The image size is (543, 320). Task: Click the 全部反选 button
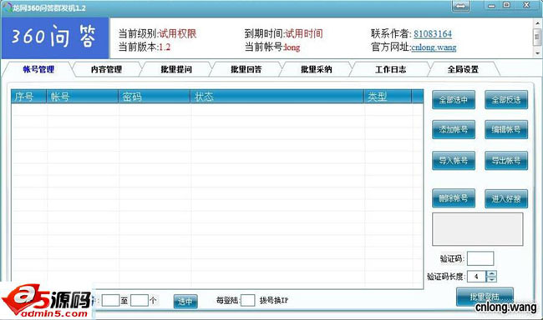coord(506,100)
